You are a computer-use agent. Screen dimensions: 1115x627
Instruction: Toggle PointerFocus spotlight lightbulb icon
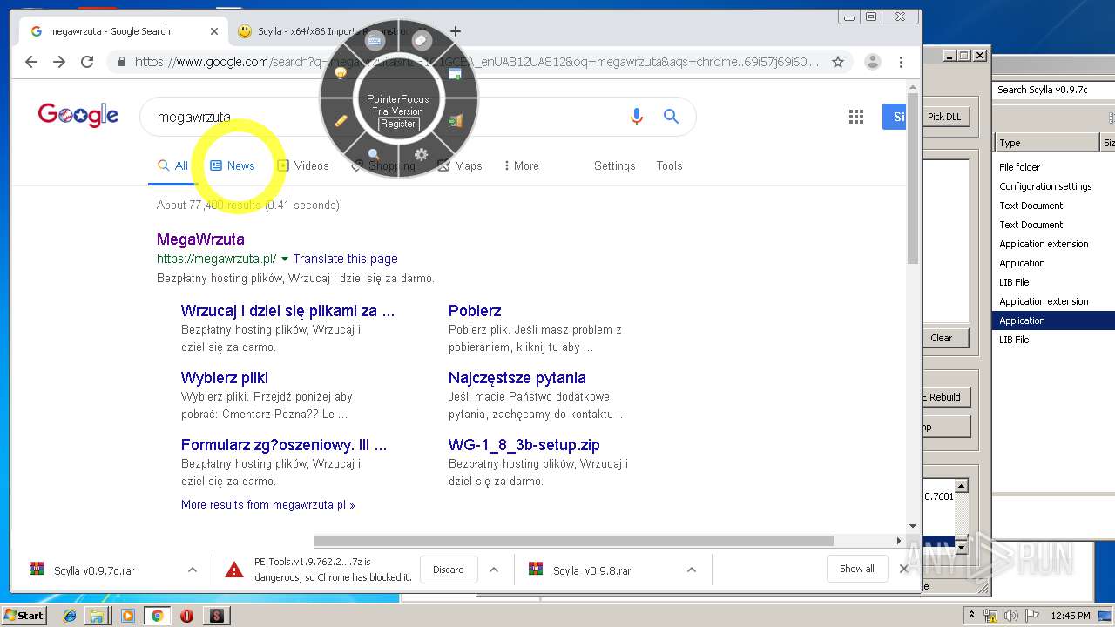341,74
